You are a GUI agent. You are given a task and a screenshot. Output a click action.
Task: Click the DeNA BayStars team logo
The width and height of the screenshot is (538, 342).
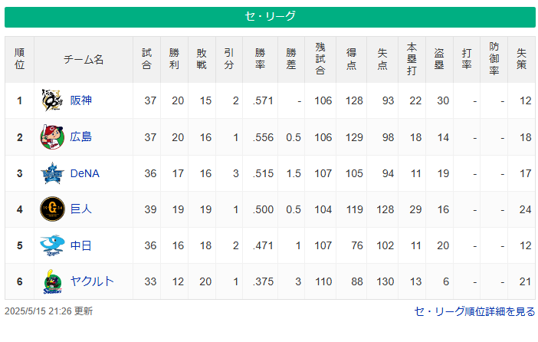[52, 173]
